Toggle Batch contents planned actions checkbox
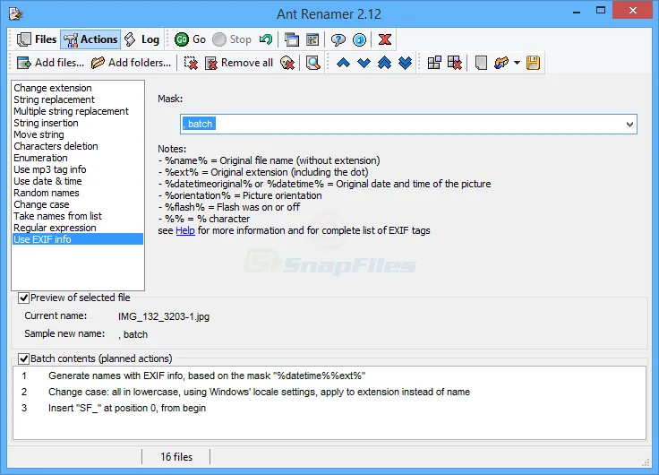 24,358
